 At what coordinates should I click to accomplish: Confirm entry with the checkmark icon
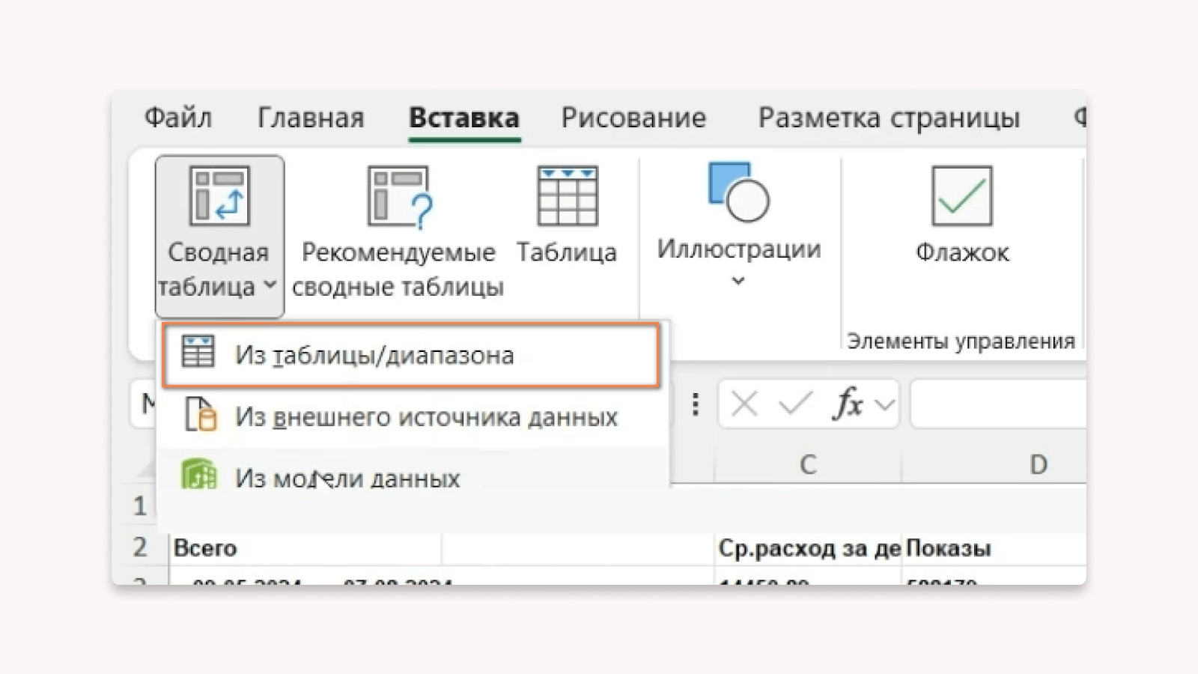coord(795,404)
